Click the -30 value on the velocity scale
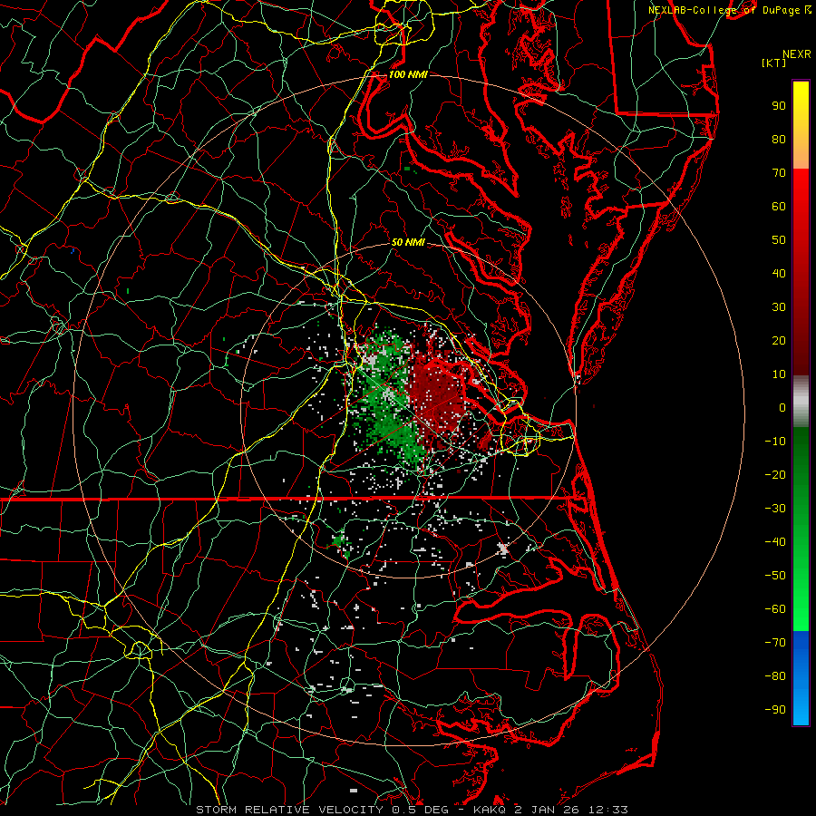Viewport: 816px width, 816px height. [x=775, y=509]
